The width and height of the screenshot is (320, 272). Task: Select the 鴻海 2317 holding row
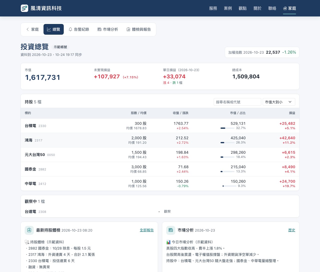pyautogui.click(x=160, y=140)
